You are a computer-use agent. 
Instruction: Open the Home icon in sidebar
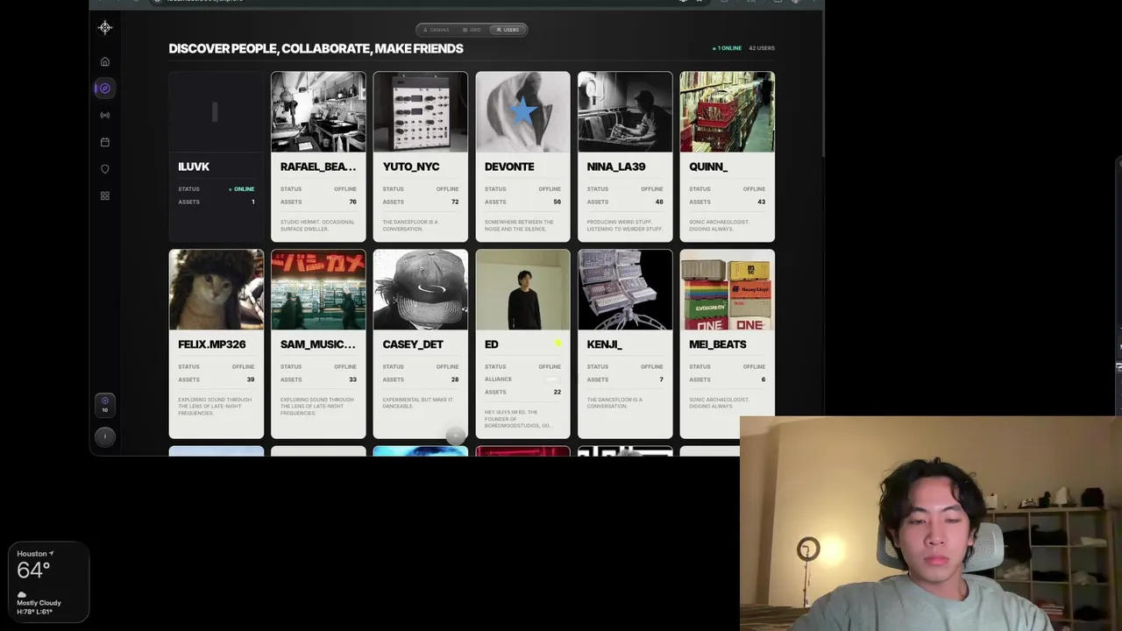click(104, 61)
